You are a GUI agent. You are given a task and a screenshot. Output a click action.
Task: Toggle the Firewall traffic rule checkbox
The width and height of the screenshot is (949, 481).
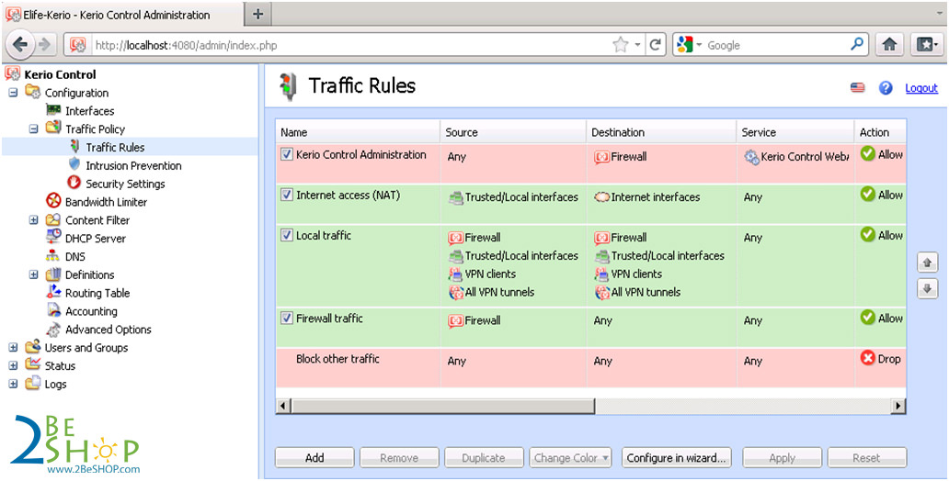point(287,318)
